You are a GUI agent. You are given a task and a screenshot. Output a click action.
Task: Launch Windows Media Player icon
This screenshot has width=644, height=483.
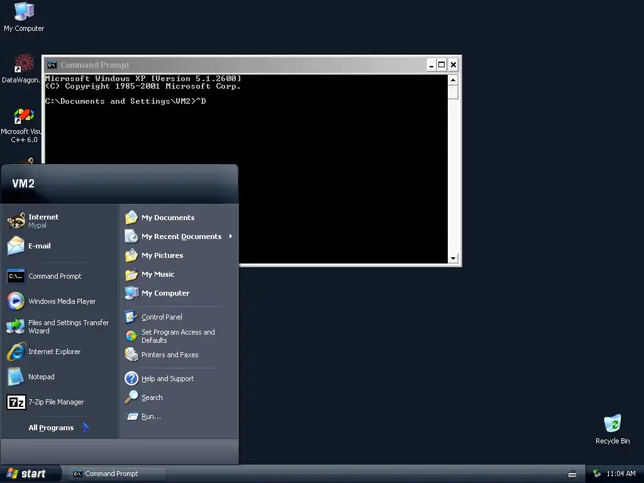16,301
